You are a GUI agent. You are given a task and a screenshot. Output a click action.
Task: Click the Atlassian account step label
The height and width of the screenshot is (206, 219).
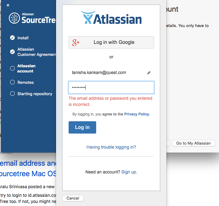26,68
